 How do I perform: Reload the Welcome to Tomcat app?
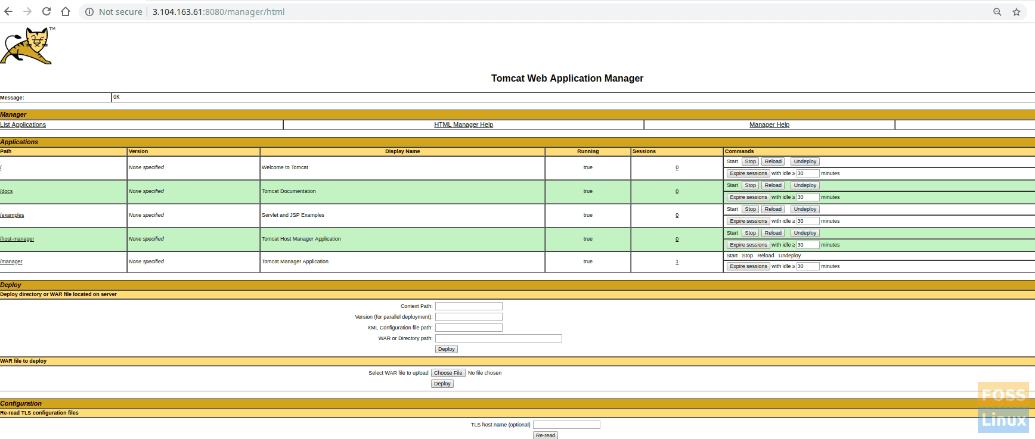(773, 161)
